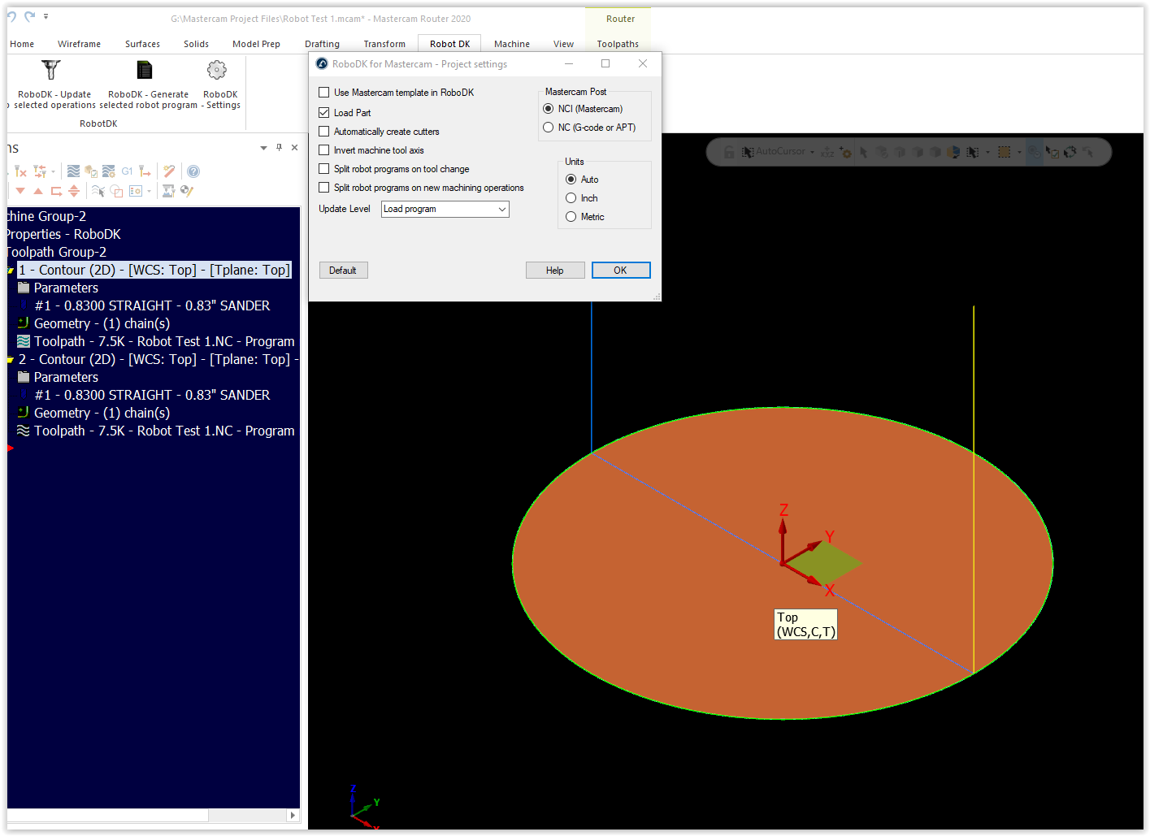This screenshot has width=1150, height=836.
Task: Open the Operations panel options dropdown arrow
Action: pos(263,148)
